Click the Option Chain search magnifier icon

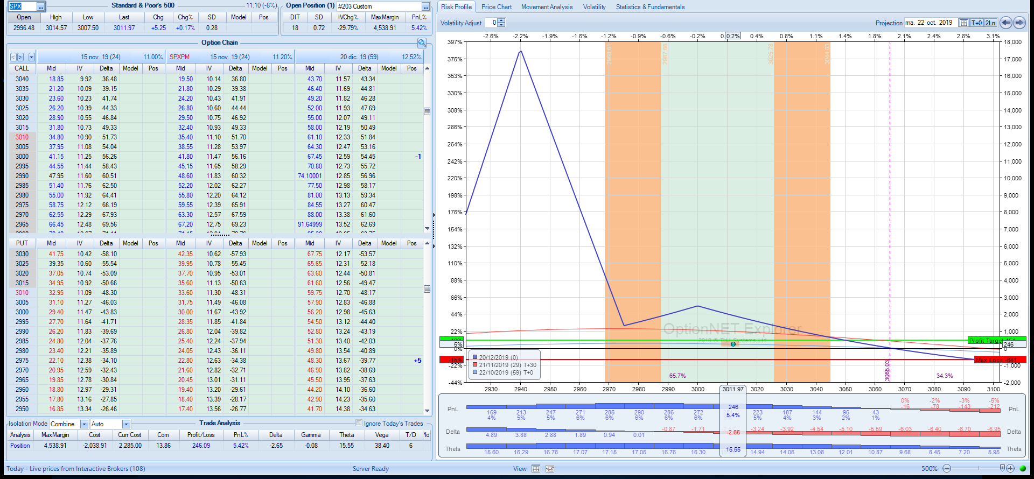point(422,43)
